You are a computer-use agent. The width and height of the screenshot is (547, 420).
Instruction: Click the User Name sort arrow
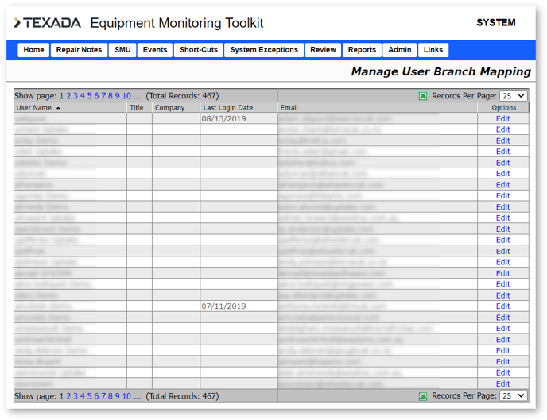pos(58,108)
